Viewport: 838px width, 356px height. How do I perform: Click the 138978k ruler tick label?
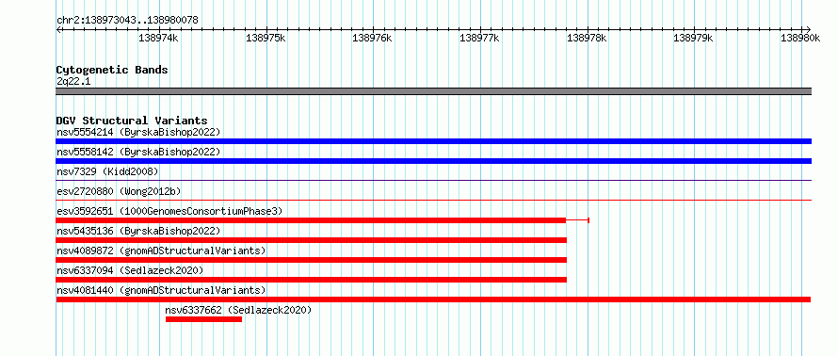pos(587,38)
